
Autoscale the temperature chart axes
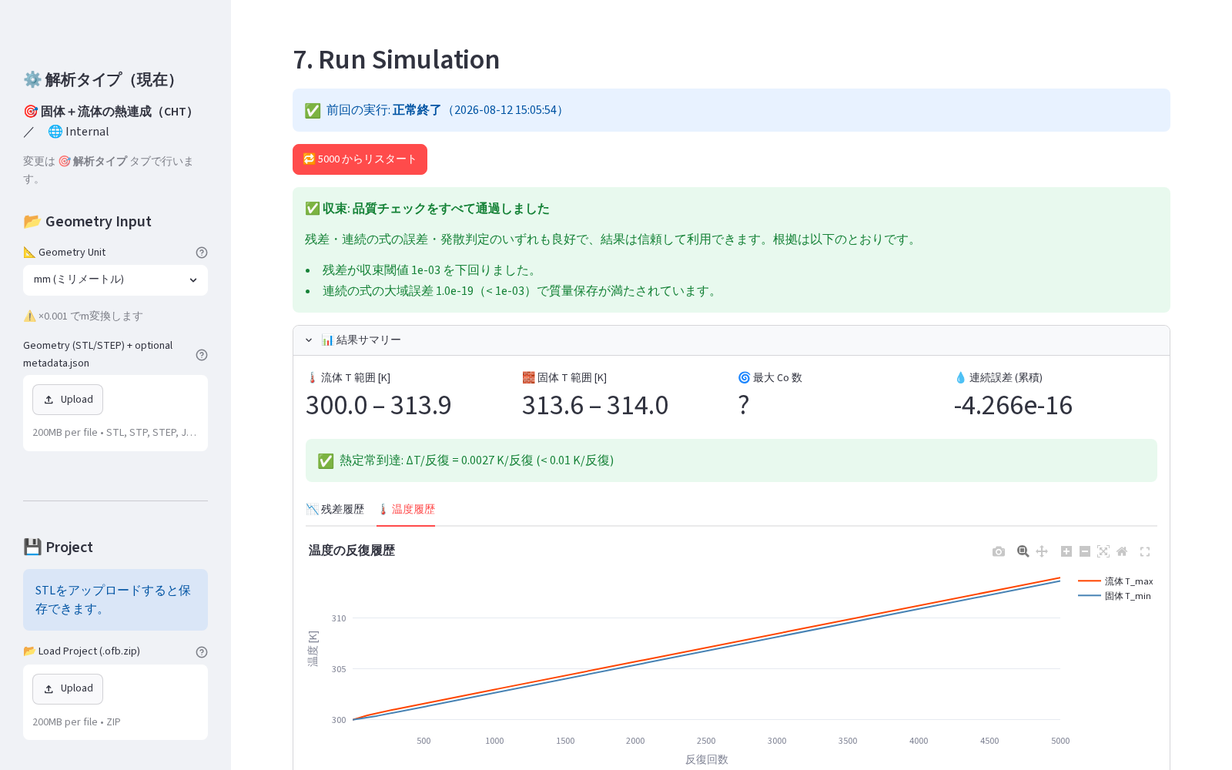1103,551
